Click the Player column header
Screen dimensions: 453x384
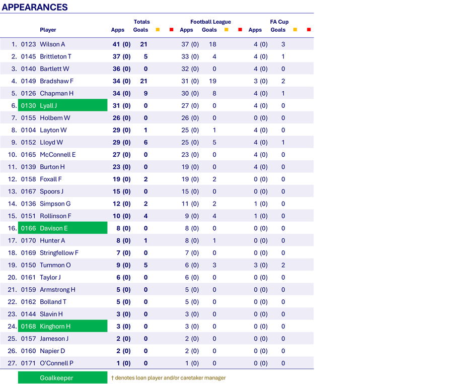point(48,30)
